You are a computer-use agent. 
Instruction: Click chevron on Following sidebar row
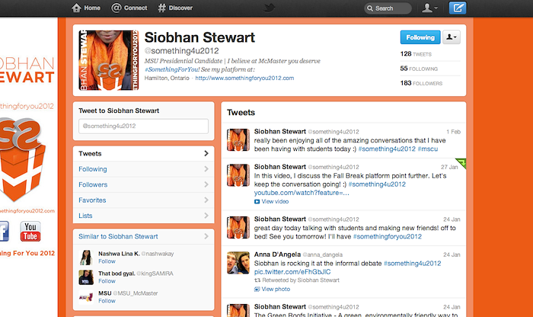pyautogui.click(x=206, y=168)
